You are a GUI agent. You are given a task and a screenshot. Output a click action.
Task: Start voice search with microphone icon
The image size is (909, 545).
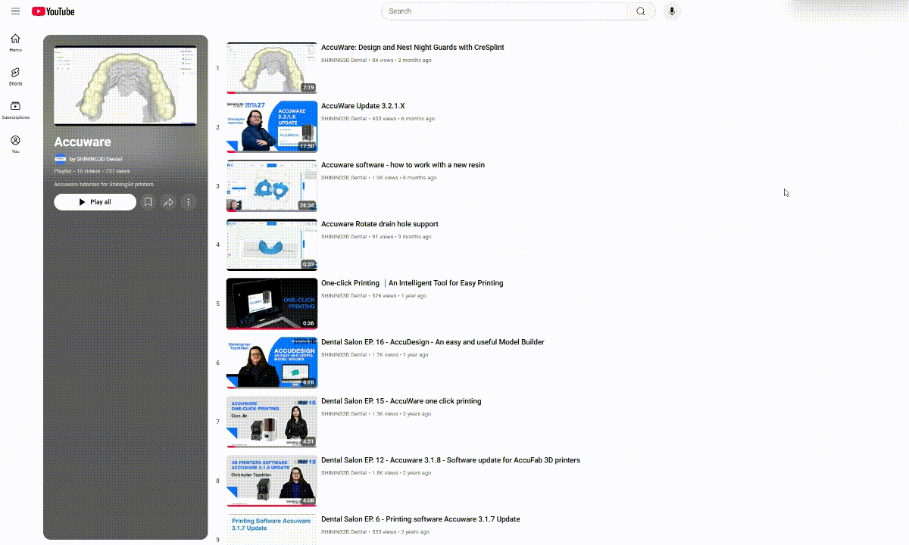pos(671,11)
